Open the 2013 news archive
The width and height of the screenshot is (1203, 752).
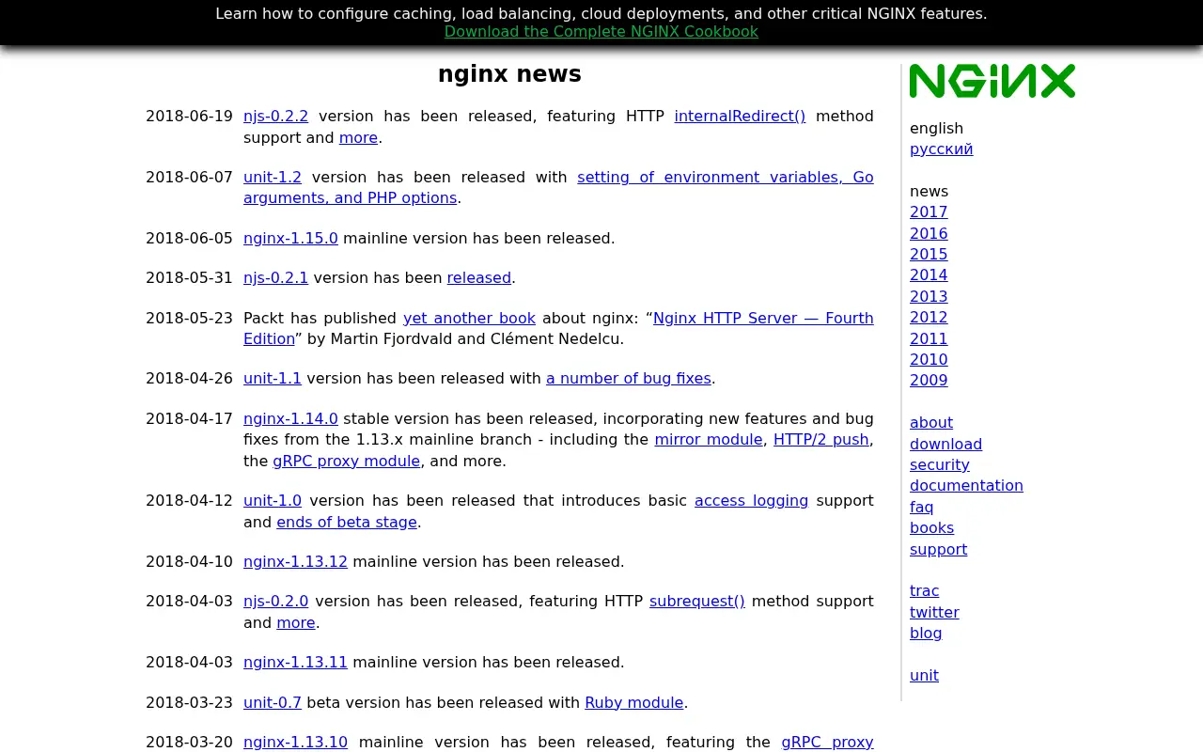tap(929, 296)
